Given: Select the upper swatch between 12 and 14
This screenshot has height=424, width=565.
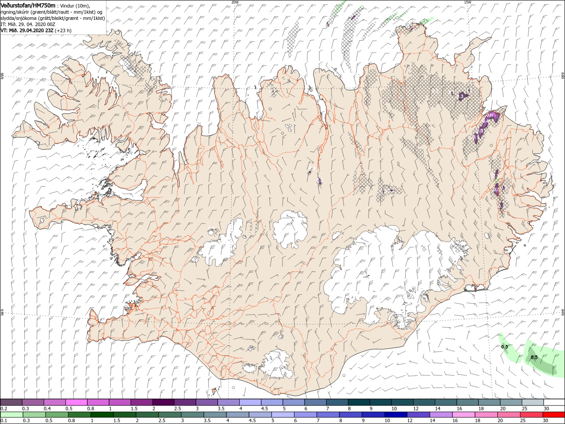Looking at the screenshot, I should (x=424, y=402).
